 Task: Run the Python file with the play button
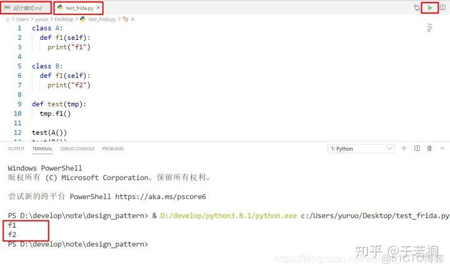click(x=429, y=7)
